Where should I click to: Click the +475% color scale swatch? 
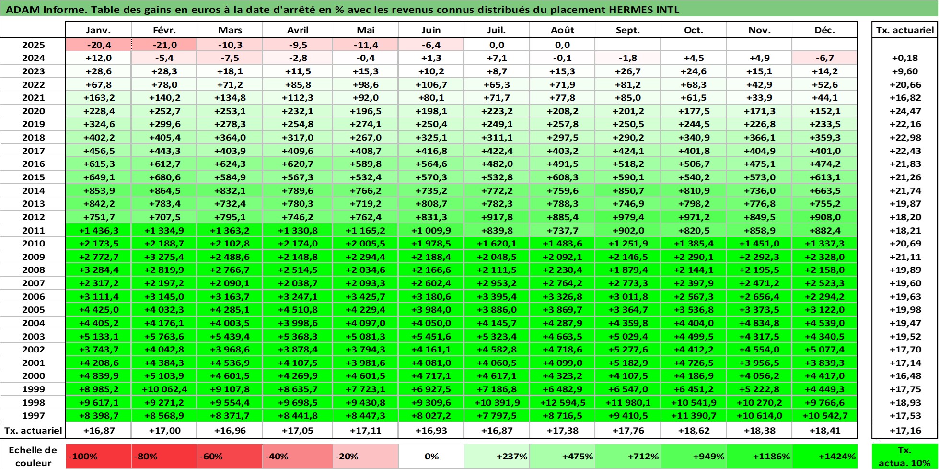click(562, 457)
